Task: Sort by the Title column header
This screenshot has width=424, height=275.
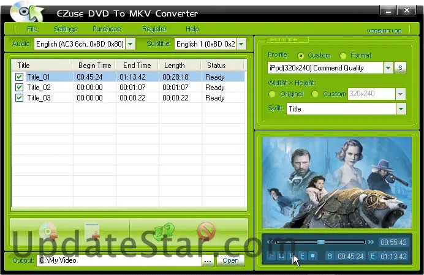Action: pos(42,66)
